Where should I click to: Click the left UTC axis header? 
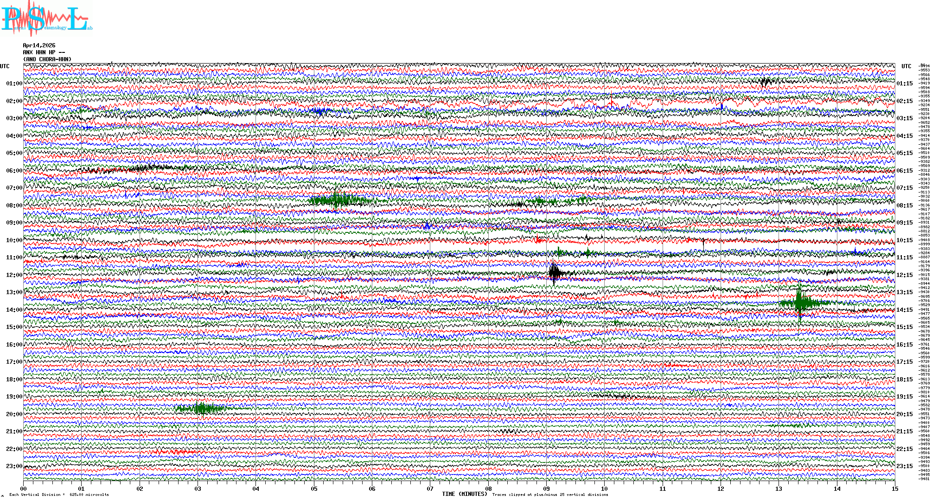point(5,66)
